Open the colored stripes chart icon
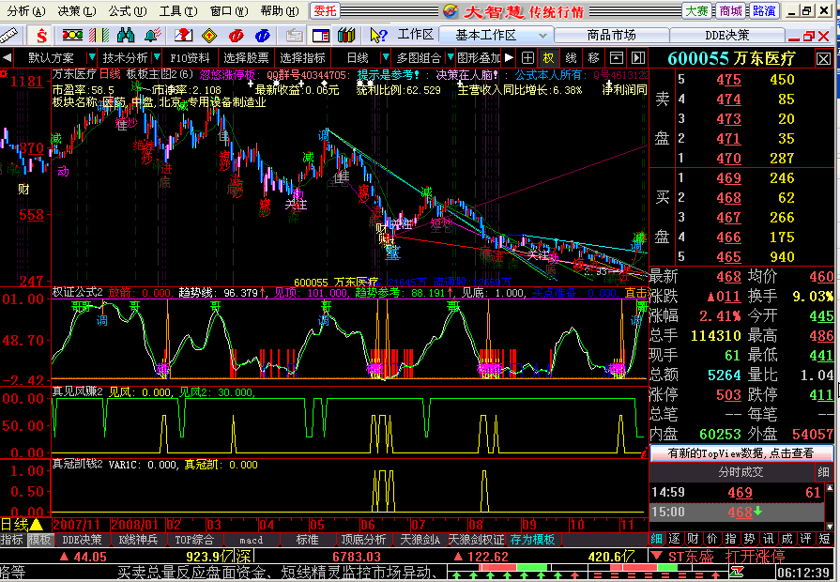 pyautogui.click(x=99, y=36)
